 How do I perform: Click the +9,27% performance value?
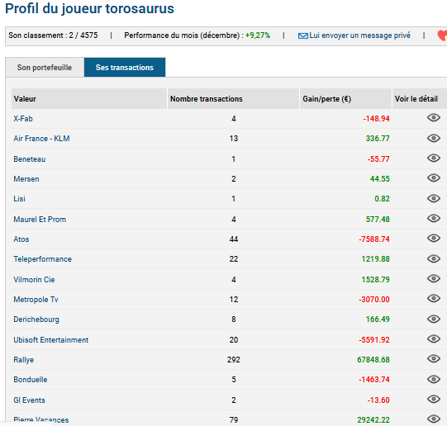click(258, 35)
